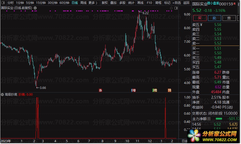Viewport: 241px width, 144px height.
Task: Click the blue 卖 sell button
Action: 214,18
